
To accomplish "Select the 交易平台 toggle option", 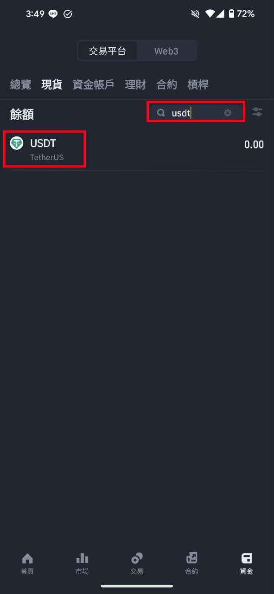I will (108, 51).
